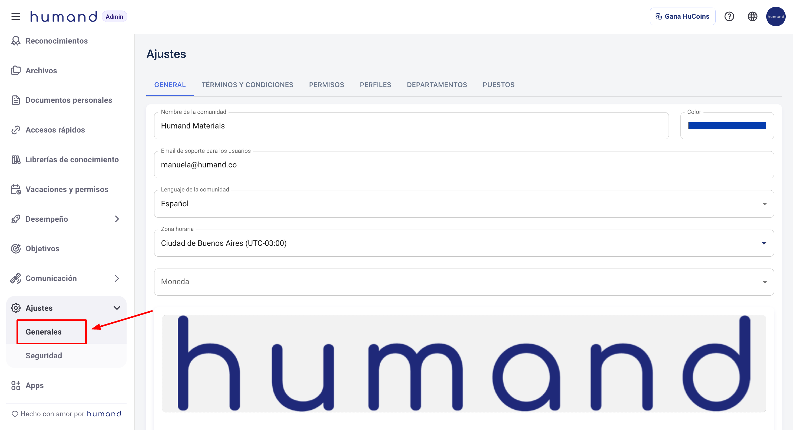Click the Apps grid icon
This screenshot has height=430, width=793.
(x=16, y=385)
